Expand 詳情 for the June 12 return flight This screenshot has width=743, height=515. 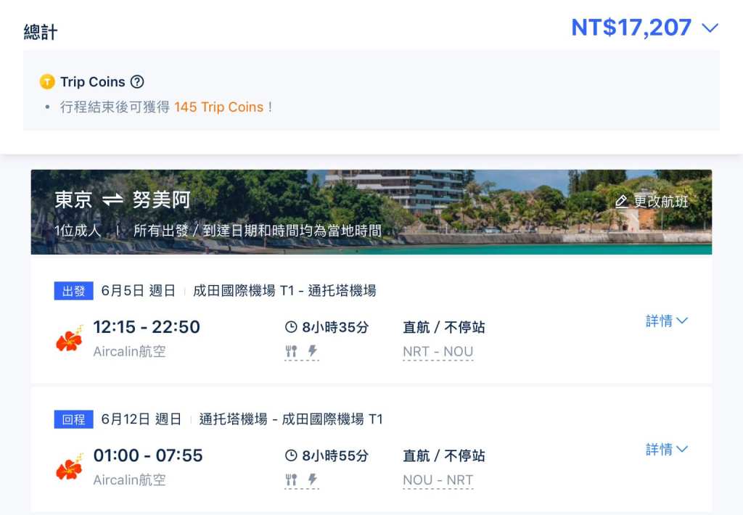point(666,450)
